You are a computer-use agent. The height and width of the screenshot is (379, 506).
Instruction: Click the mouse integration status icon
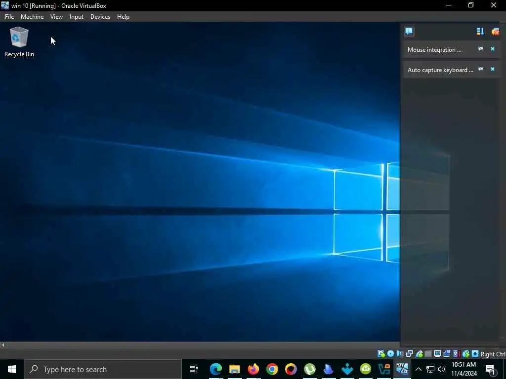pyautogui.click(x=465, y=354)
